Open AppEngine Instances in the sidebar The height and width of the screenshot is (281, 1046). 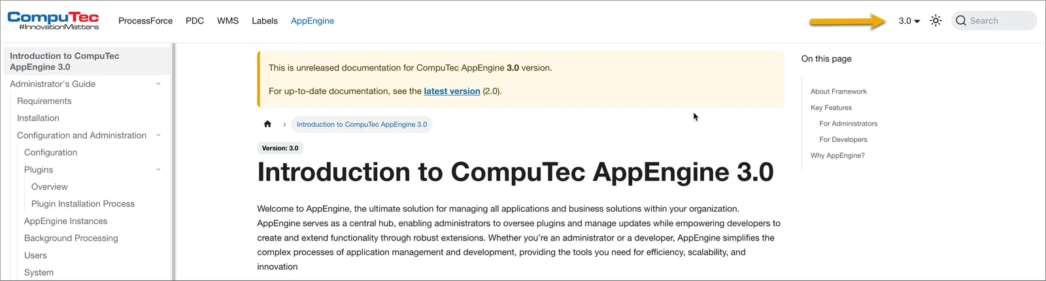tap(65, 221)
